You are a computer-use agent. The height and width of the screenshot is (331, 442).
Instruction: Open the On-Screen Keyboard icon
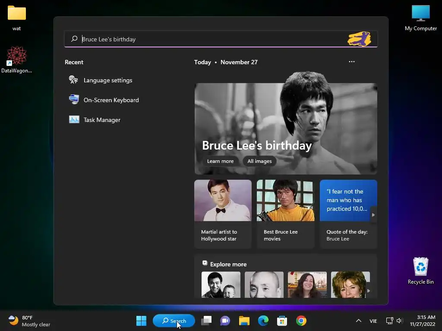coord(74,100)
